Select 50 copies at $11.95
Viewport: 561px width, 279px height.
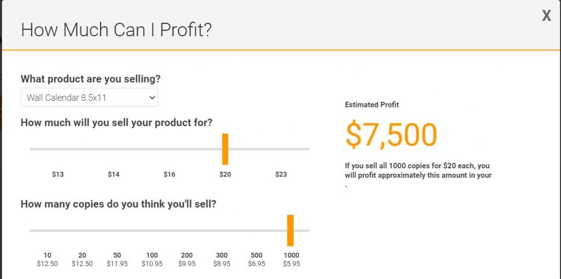[117, 260]
